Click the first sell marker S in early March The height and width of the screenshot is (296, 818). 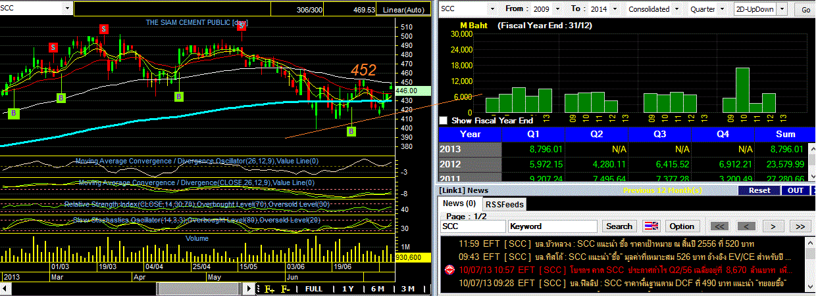(x=53, y=47)
